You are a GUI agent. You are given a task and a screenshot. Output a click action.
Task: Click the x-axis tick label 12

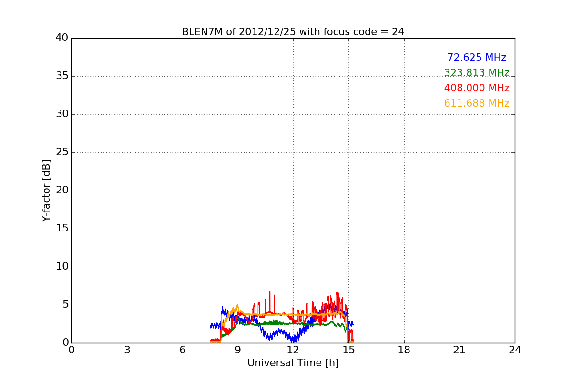click(293, 350)
